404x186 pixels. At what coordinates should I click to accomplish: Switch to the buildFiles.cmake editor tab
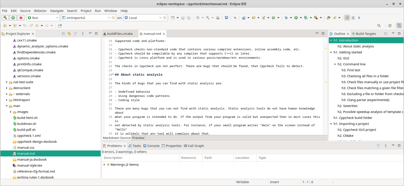click(x=120, y=34)
